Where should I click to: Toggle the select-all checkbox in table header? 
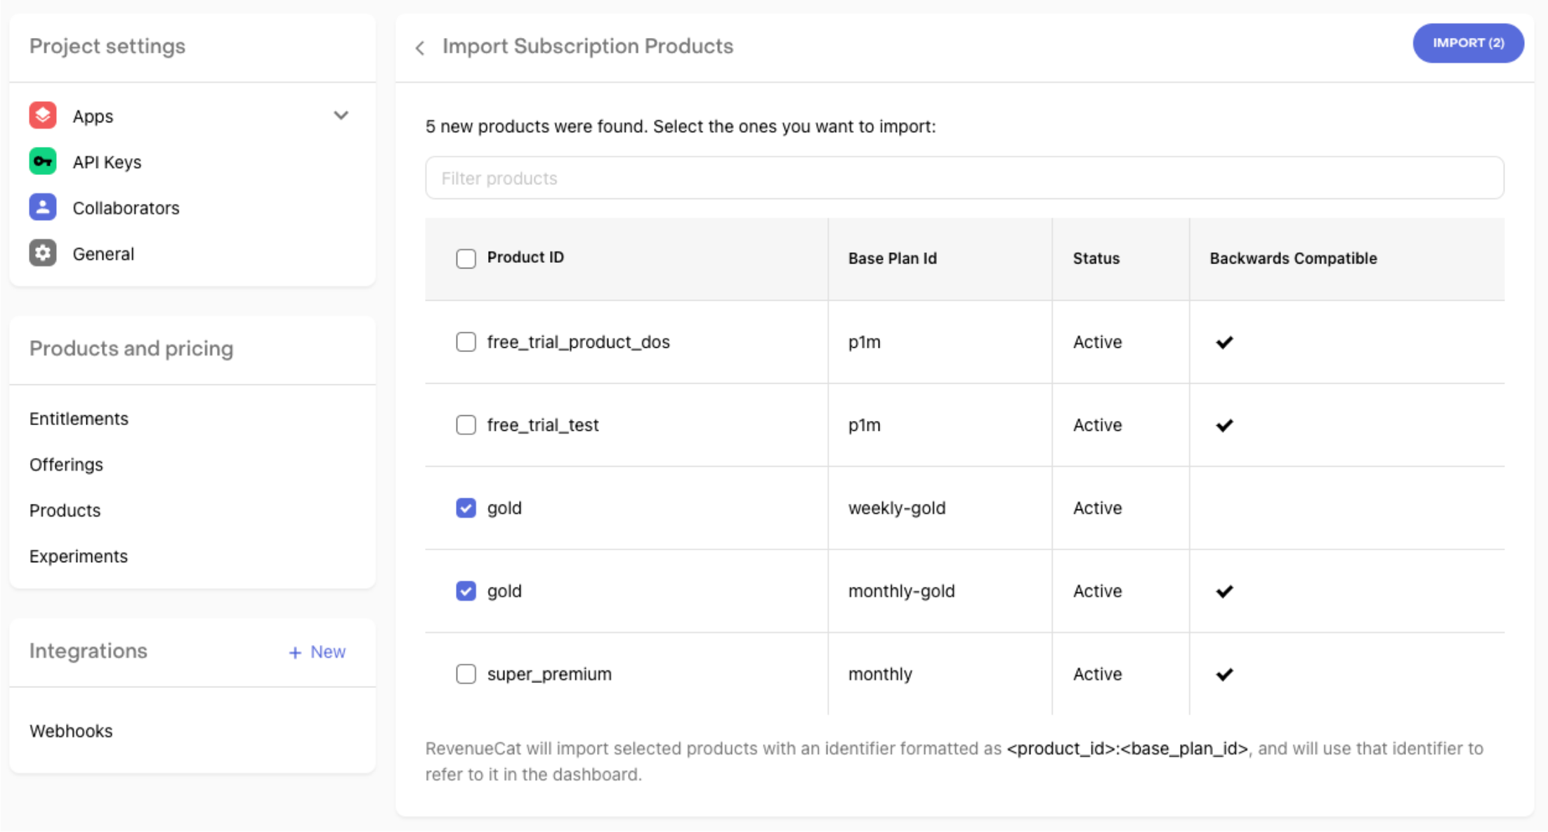pyautogui.click(x=466, y=258)
